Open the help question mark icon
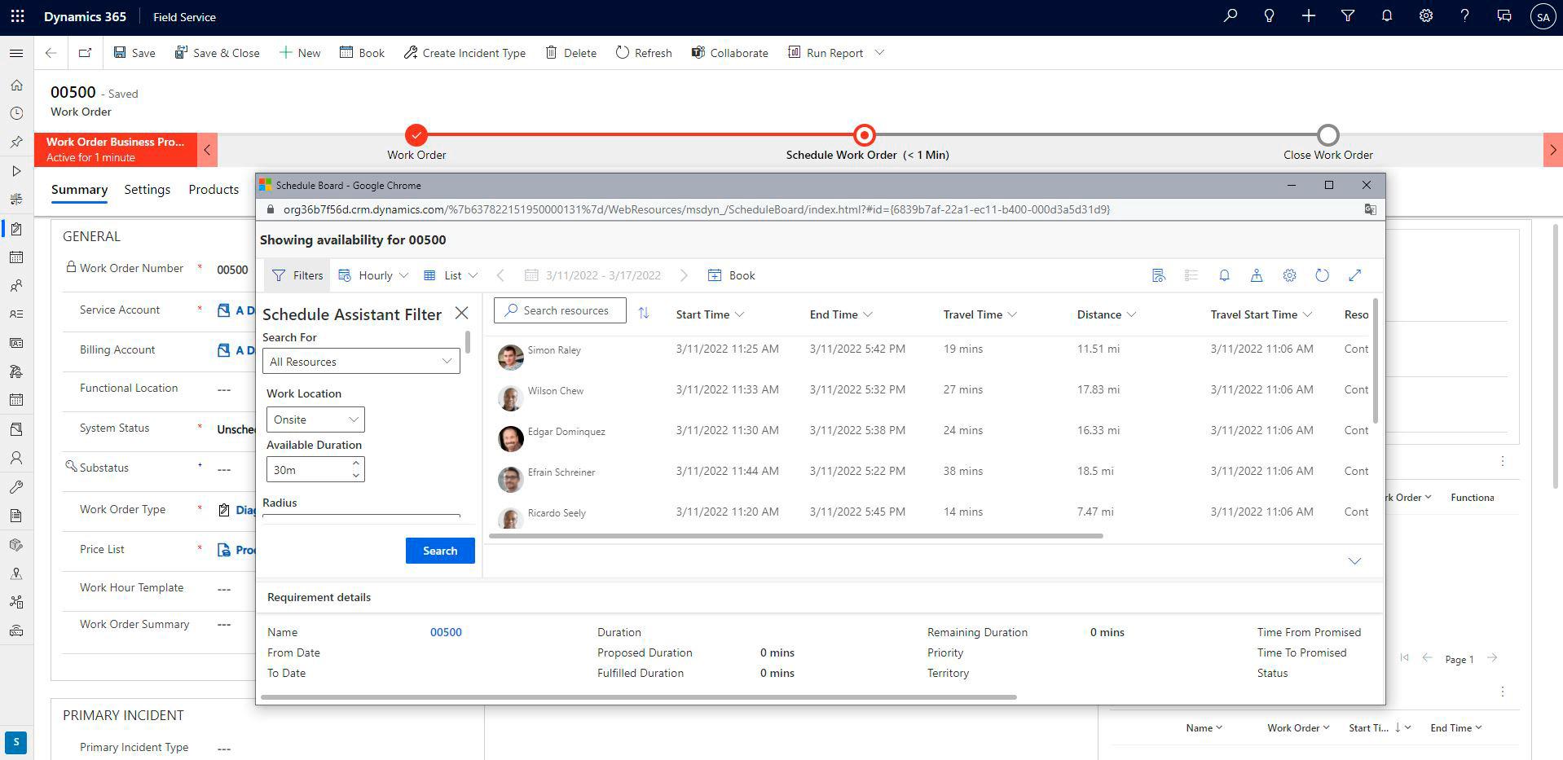Screen dimensions: 1563x760 (1464, 15)
